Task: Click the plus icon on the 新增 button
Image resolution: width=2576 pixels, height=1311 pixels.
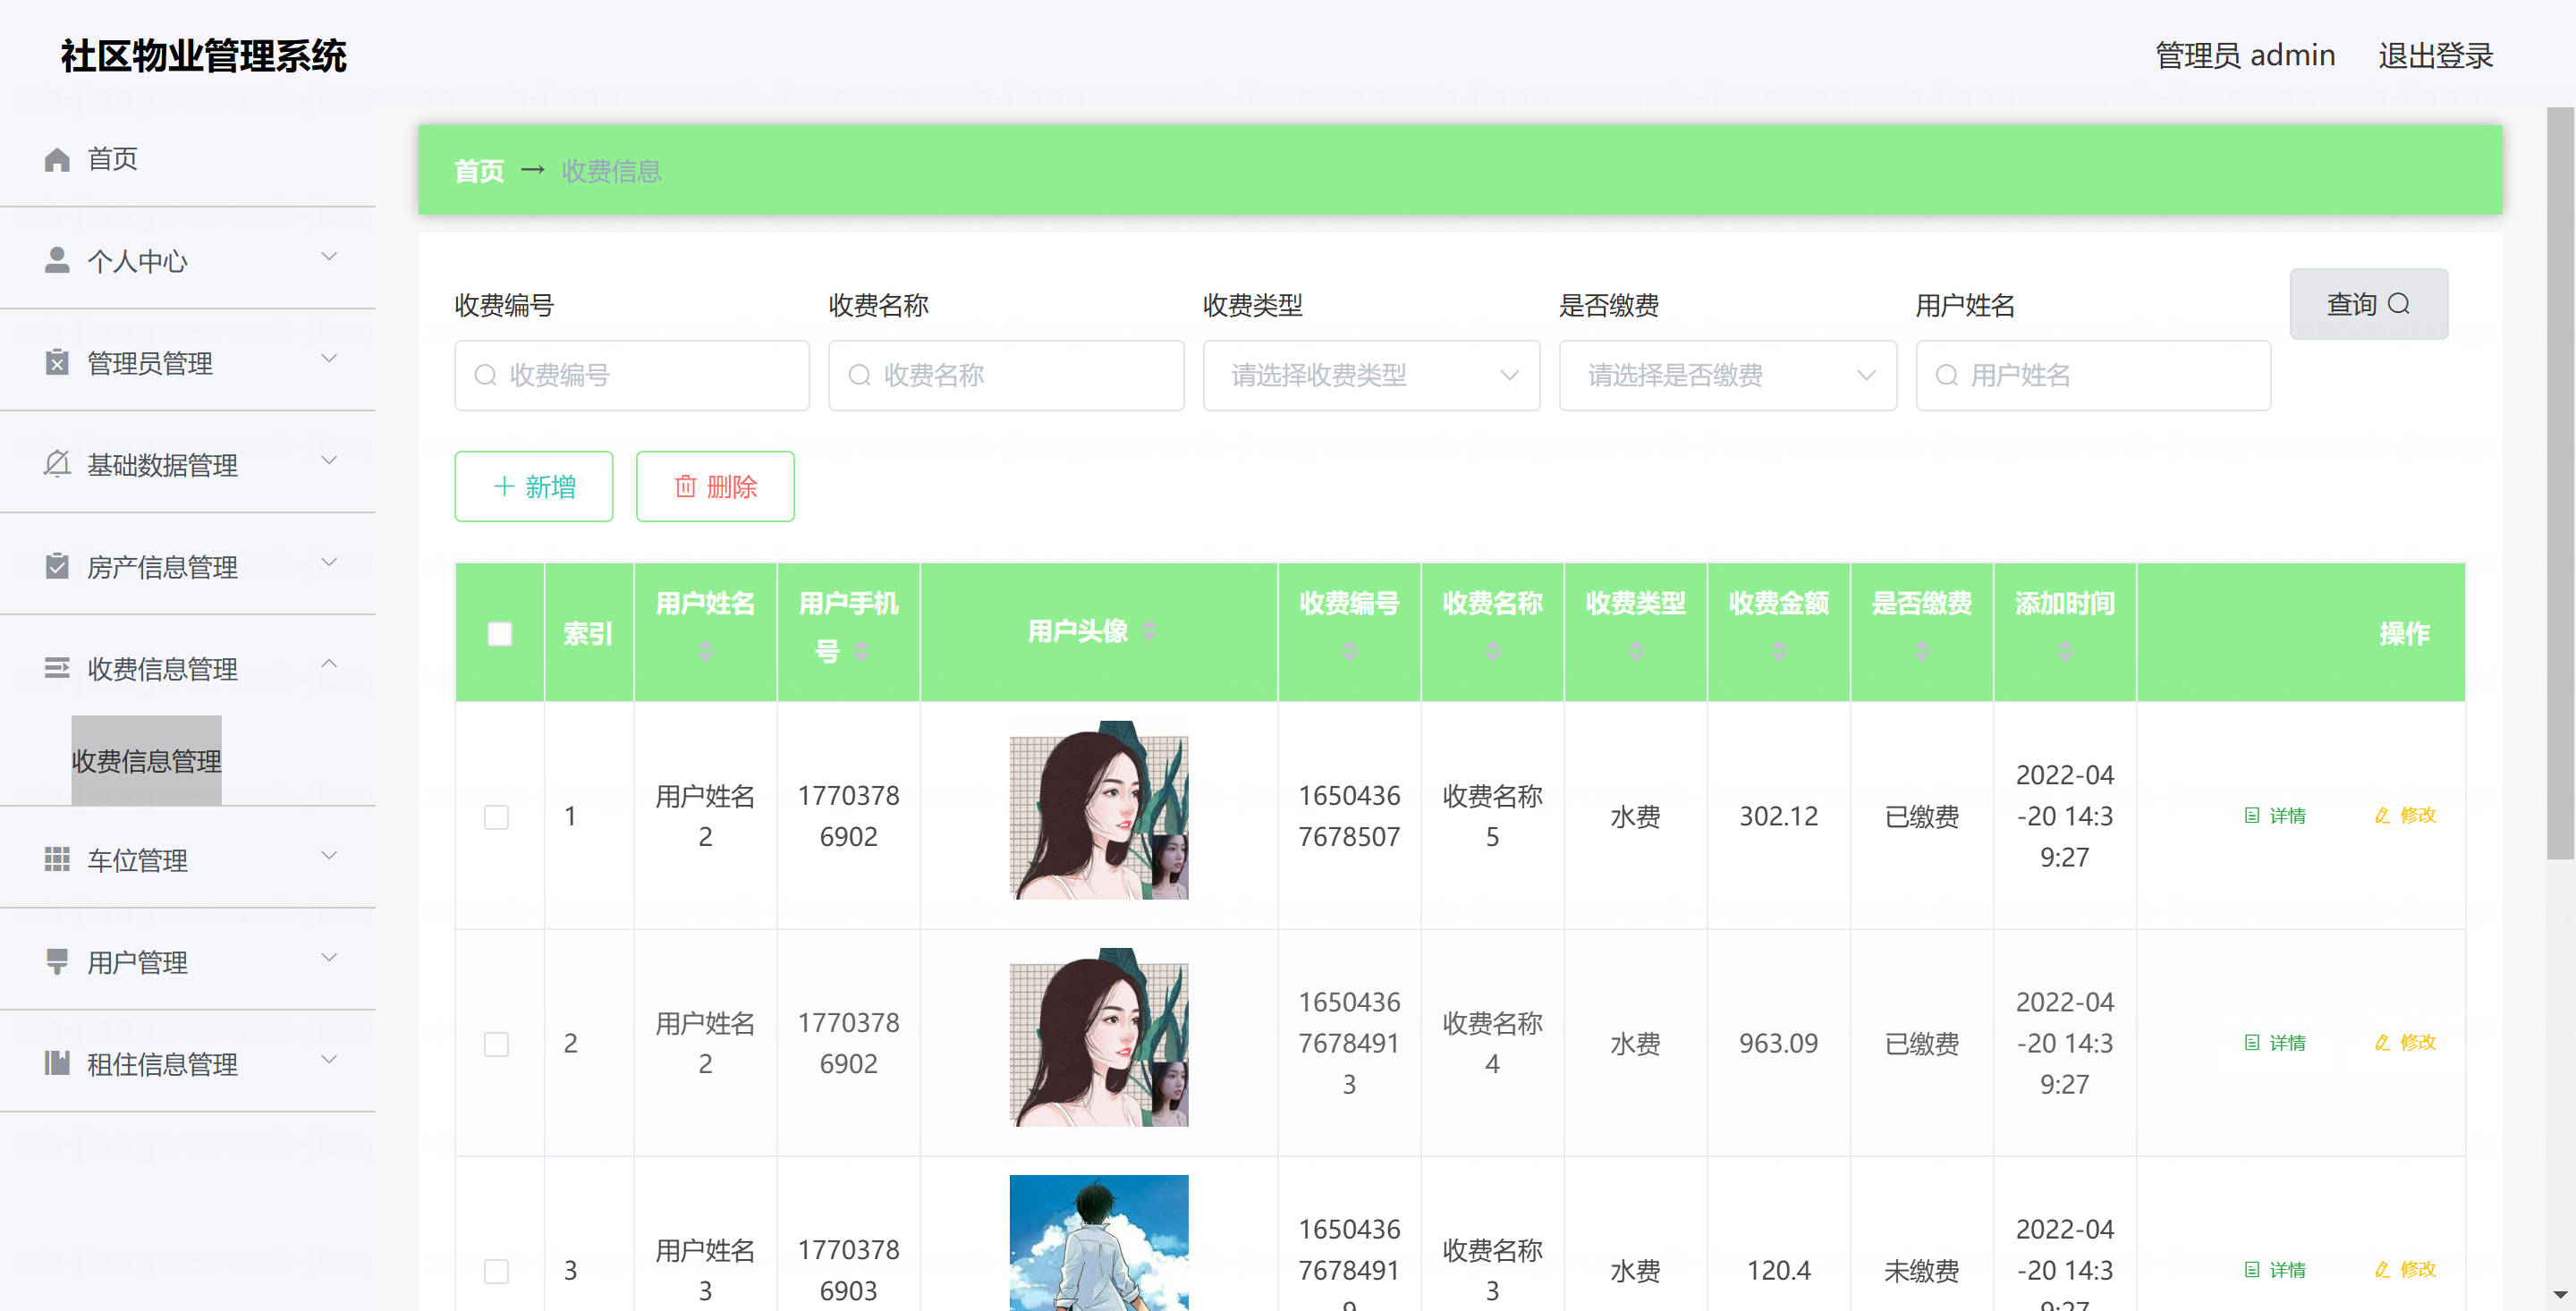Action: point(504,486)
